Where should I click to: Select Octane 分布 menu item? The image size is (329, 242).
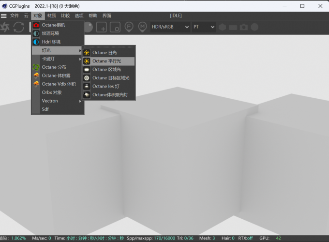click(x=58, y=67)
